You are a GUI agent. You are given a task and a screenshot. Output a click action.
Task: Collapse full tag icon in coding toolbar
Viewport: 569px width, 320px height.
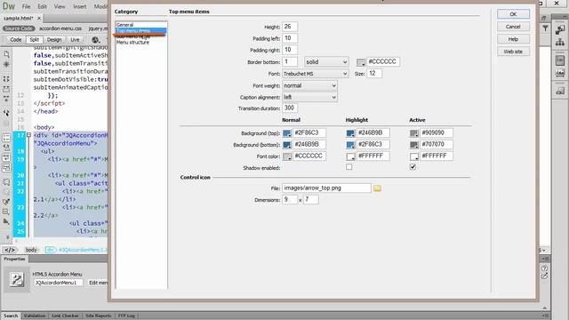click(x=6, y=79)
